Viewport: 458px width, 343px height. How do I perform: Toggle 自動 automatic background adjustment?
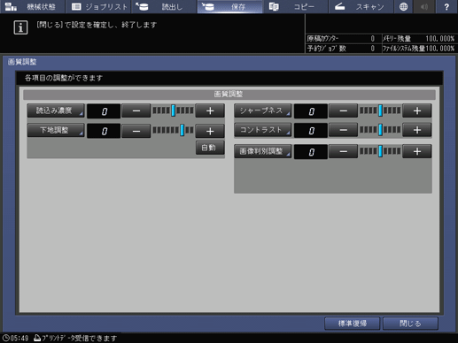(210, 148)
